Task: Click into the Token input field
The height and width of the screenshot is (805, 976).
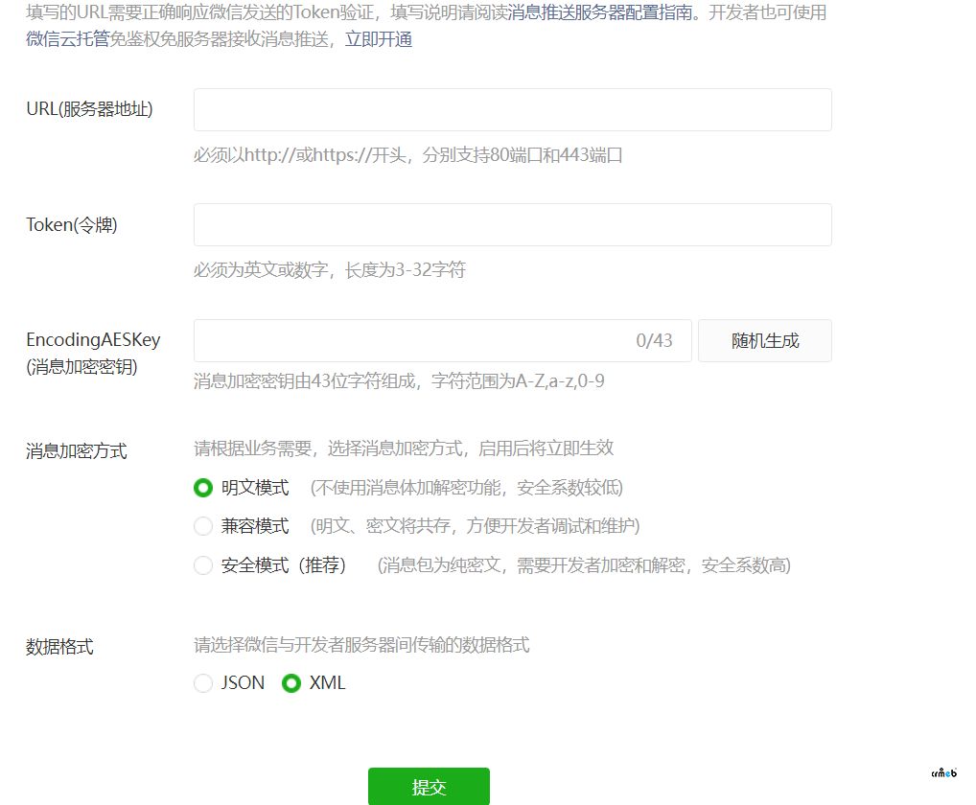Action: tap(512, 224)
